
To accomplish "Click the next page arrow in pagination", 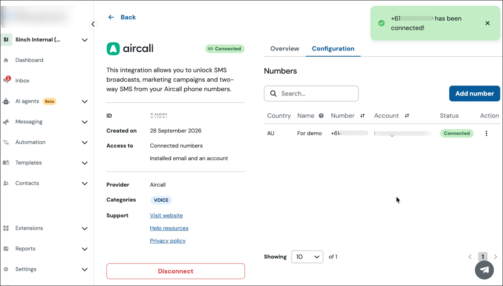I will click(496, 257).
